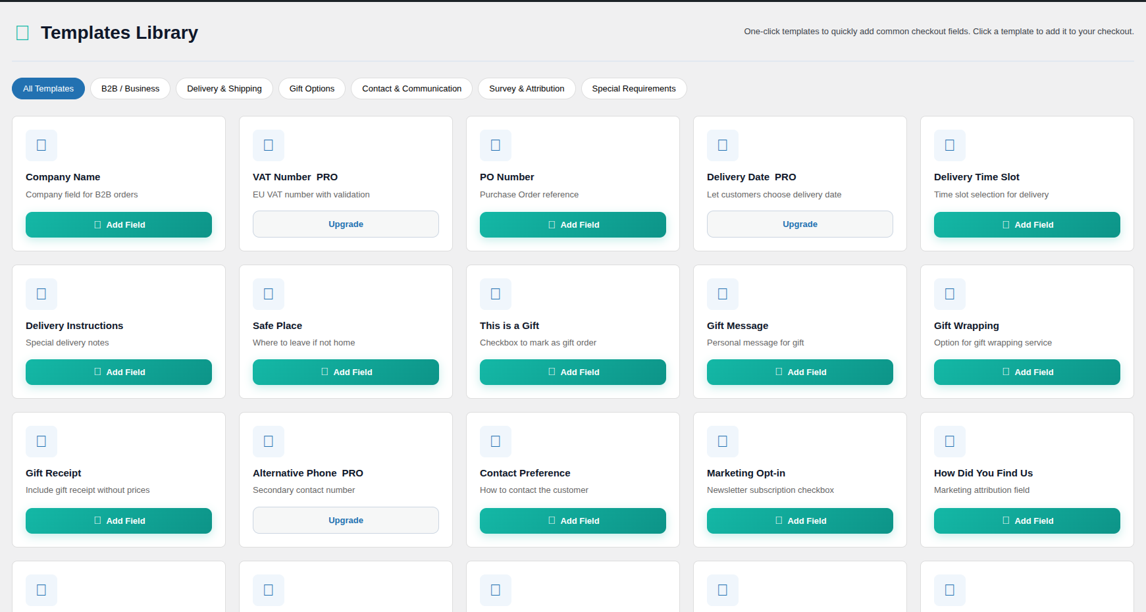This screenshot has height=612, width=1146.
Task: Filter by B2B / Business templates
Action: (130, 89)
